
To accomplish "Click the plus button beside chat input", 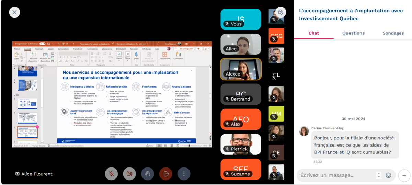I will click(x=404, y=175).
